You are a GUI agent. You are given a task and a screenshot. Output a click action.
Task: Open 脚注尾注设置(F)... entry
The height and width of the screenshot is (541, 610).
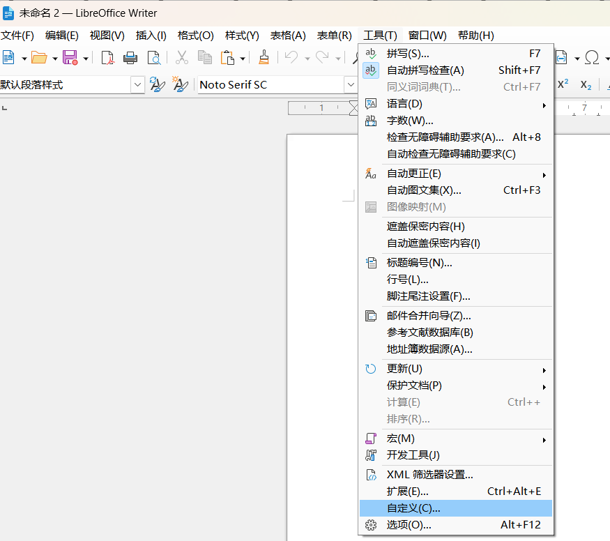pyautogui.click(x=455, y=296)
